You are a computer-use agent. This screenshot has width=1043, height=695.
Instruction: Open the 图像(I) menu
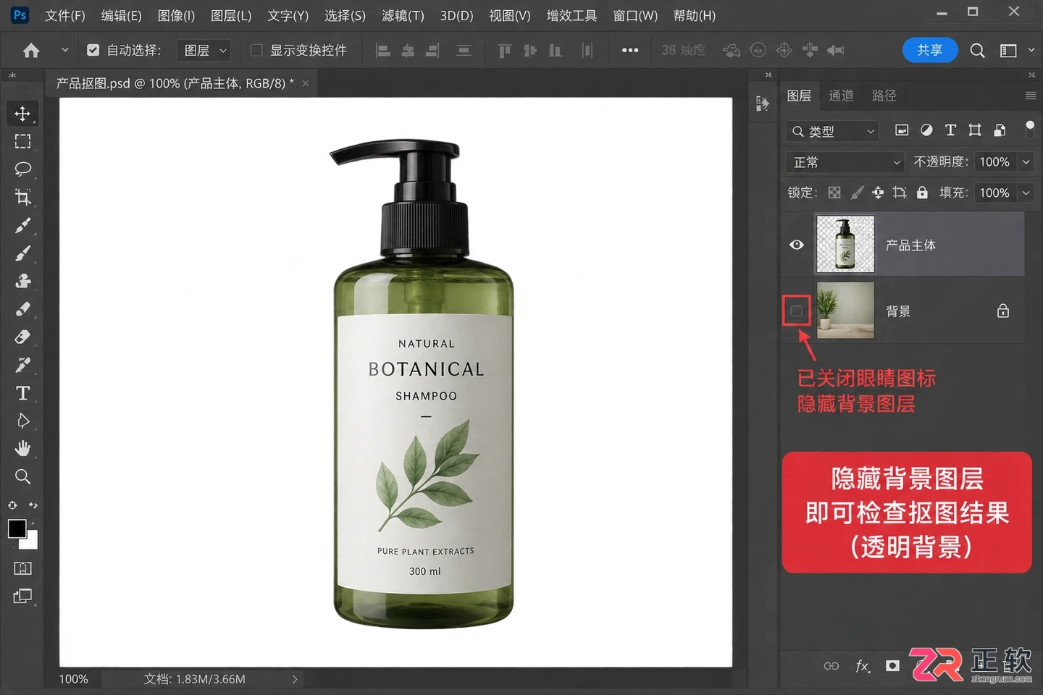[176, 15]
